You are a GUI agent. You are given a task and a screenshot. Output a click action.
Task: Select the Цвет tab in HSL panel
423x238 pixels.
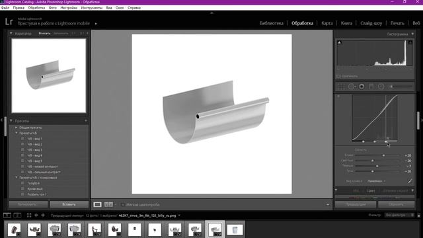(x=371, y=191)
